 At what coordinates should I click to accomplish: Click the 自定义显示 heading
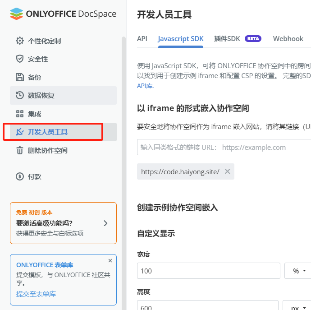click(x=156, y=233)
